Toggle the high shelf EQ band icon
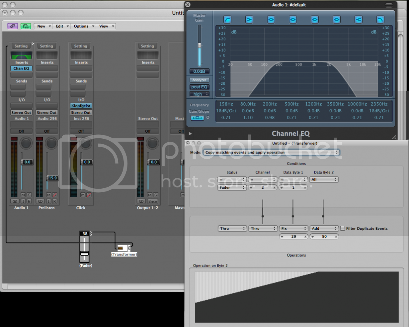Image resolution: width=409 pixels, height=327 pixels. coord(358,19)
